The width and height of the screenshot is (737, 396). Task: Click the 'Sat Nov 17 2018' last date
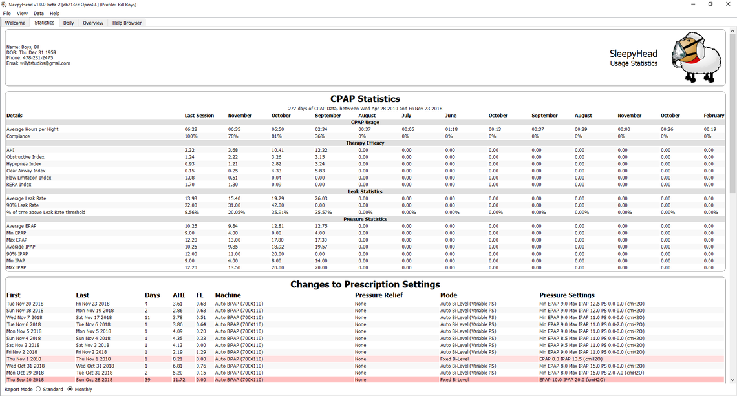94,318
